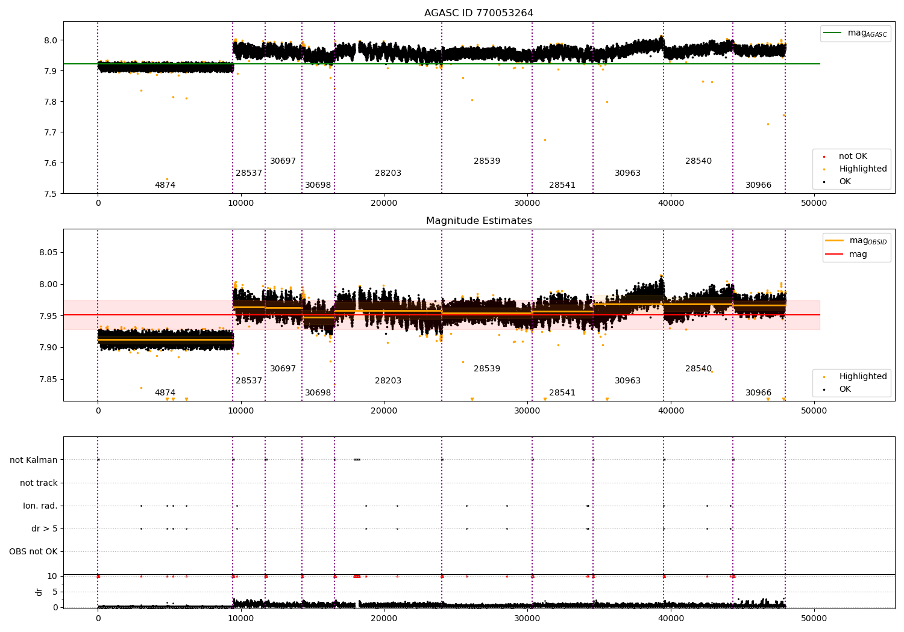This screenshot has height=632, width=904.
Task: Click OBSID label 30966 in the top plot
Action: tap(758, 185)
